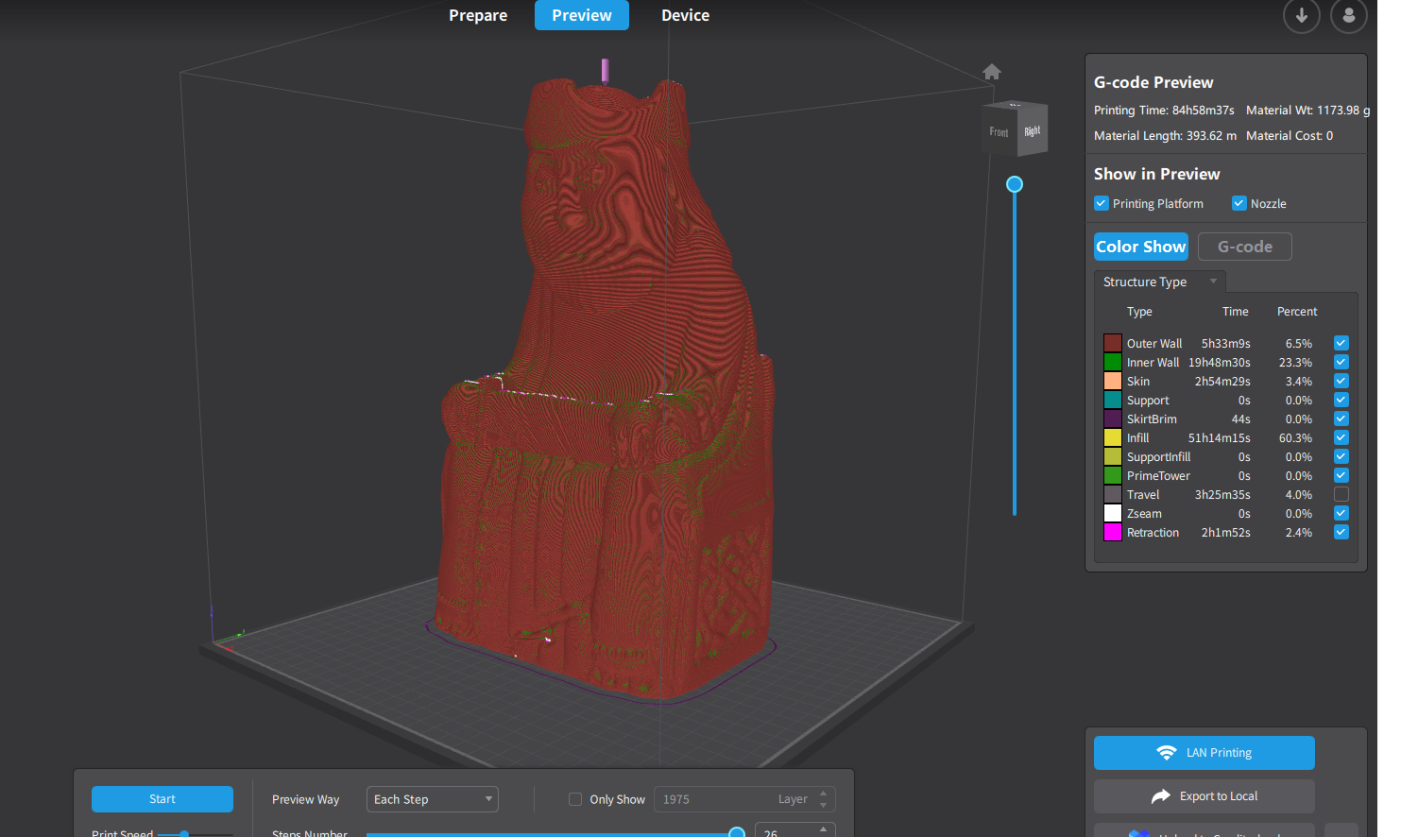Expand the Structure Type dropdown

(1160, 282)
